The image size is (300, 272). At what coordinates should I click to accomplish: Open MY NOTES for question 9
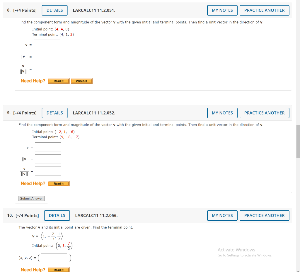click(x=222, y=113)
